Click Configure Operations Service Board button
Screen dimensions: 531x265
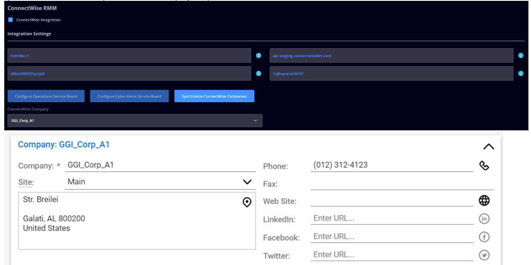(x=46, y=96)
